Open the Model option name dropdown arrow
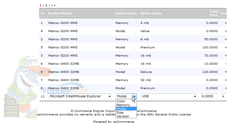This screenshot has width=227, height=123. coord(134,96)
